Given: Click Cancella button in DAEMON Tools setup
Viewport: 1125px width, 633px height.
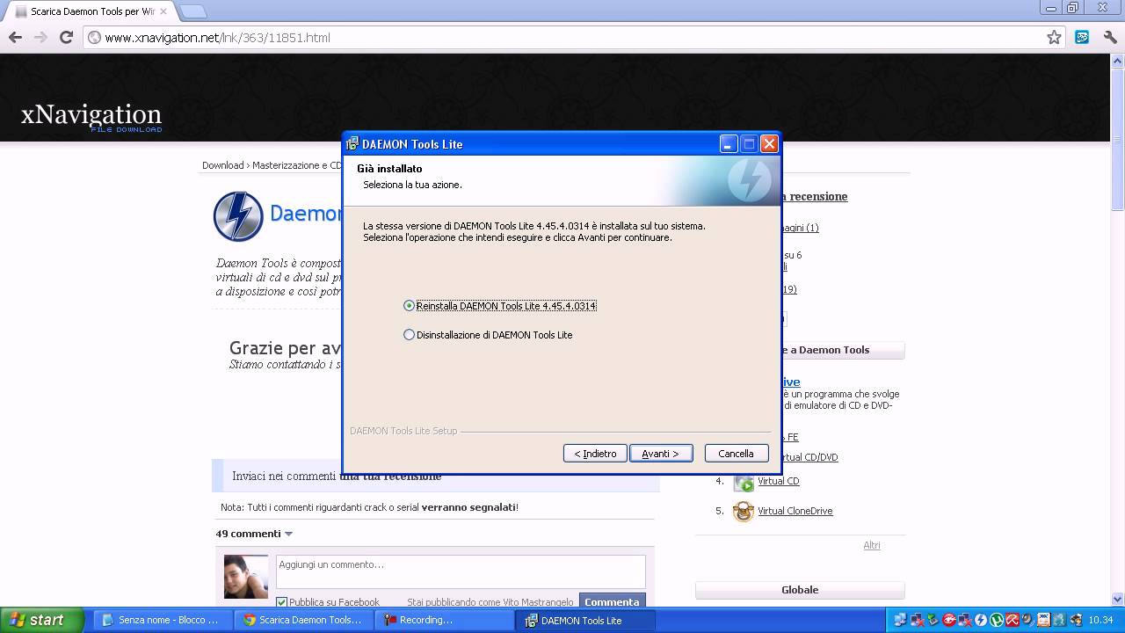Looking at the screenshot, I should tap(737, 454).
